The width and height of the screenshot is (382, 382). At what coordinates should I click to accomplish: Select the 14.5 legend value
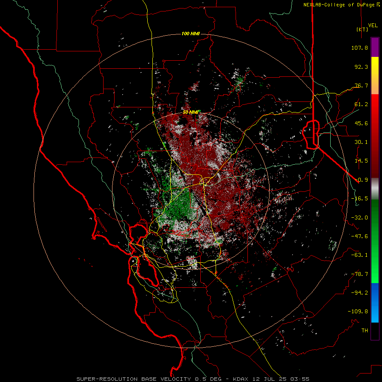coord(361,161)
